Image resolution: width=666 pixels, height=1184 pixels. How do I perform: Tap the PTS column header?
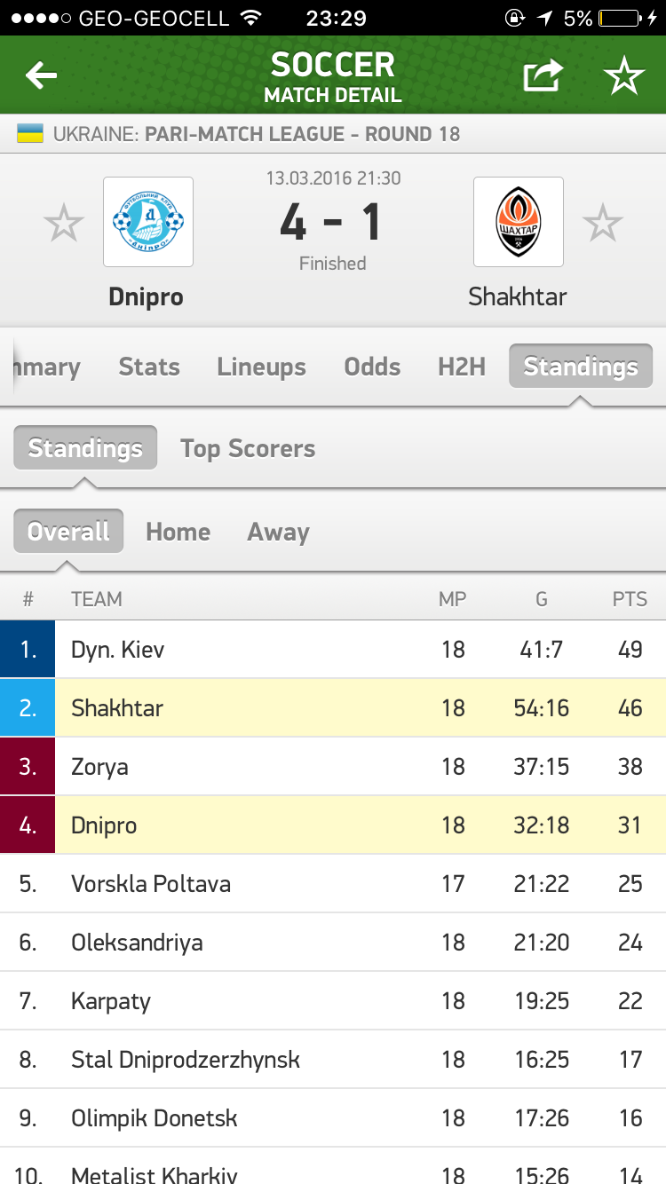630,600
